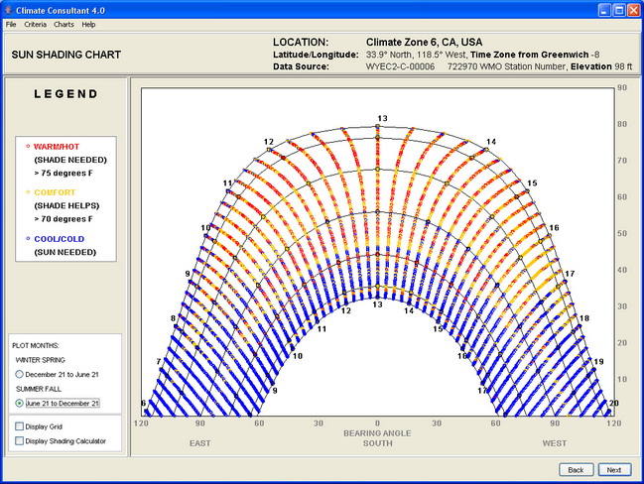Close the Climate Consultant window
This screenshot has height=484, width=644.
tap(633, 10)
